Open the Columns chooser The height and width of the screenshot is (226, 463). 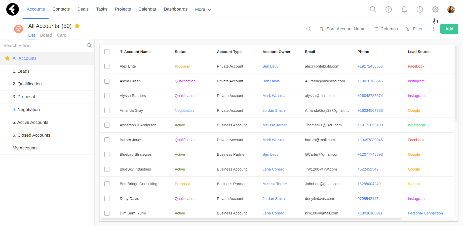(x=386, y=29)
